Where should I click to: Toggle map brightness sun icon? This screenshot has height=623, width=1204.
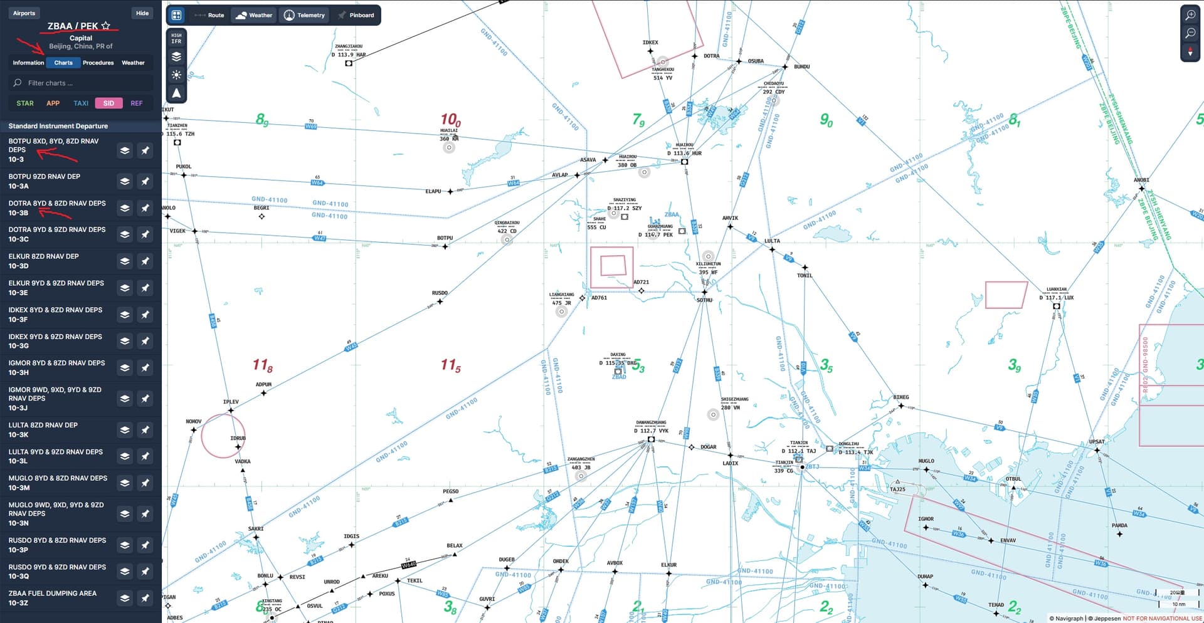(177, 75)
